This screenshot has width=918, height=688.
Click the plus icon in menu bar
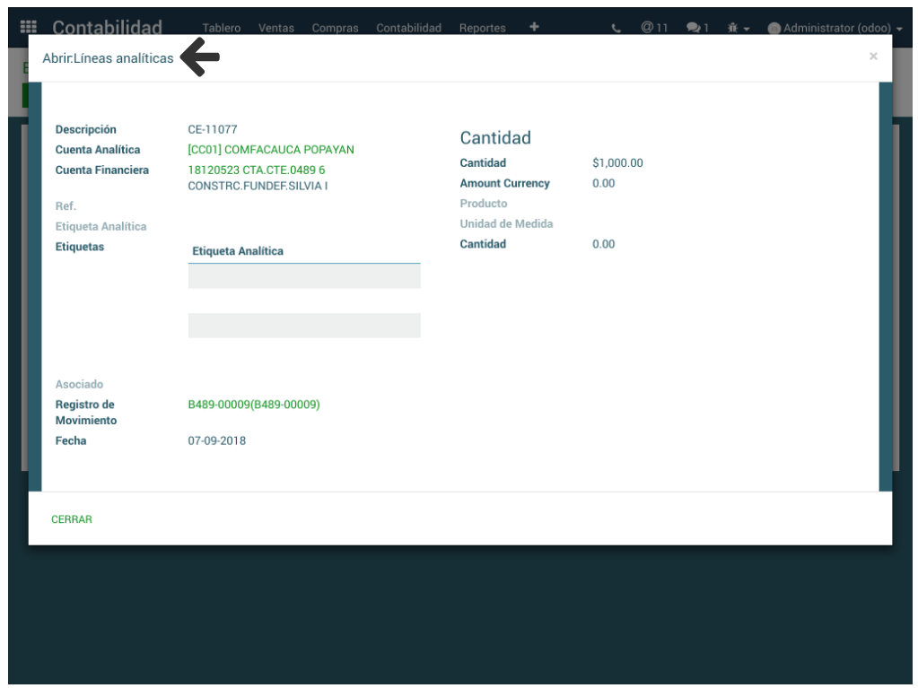click(534, 27)
